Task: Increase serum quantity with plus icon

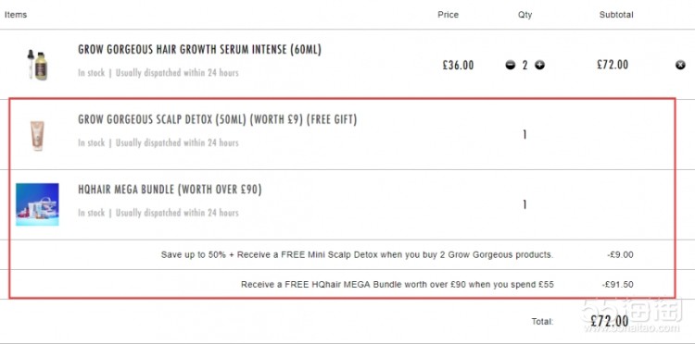Action: [x=539, y=66]
